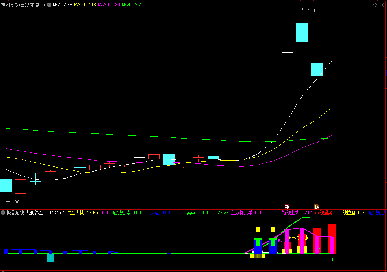Click the yellow 涨 label beside 启动
The width and height of the screenshot is (387, 272).
pyautogui.click(x=306, y=238)
